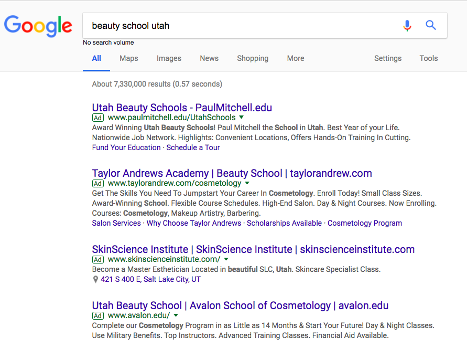Open the search Tools option
467x348 pixels.
pyautogui.click(x=429, y=58)
